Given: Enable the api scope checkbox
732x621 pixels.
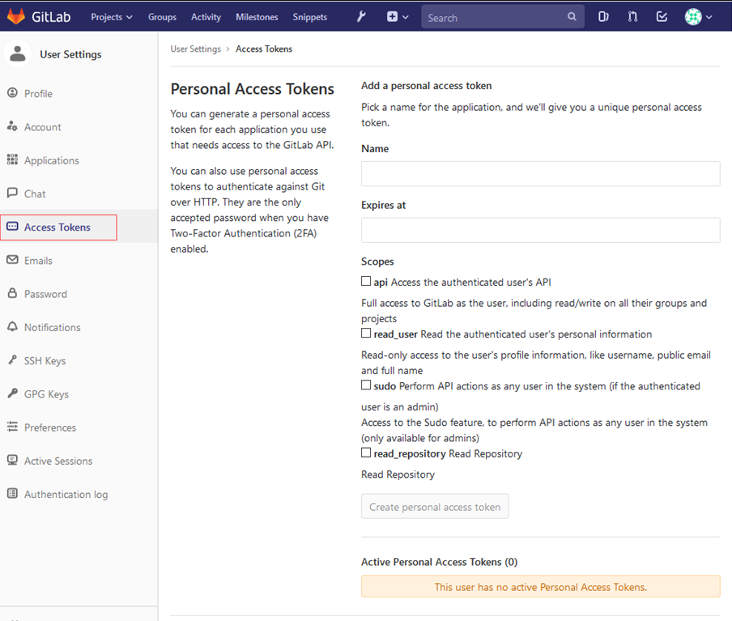Looking at the screenshot, I should (366, 281).
